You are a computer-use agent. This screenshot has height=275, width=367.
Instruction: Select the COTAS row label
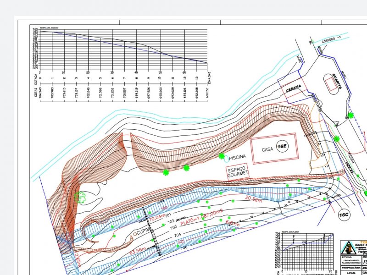tap(36, 93)
